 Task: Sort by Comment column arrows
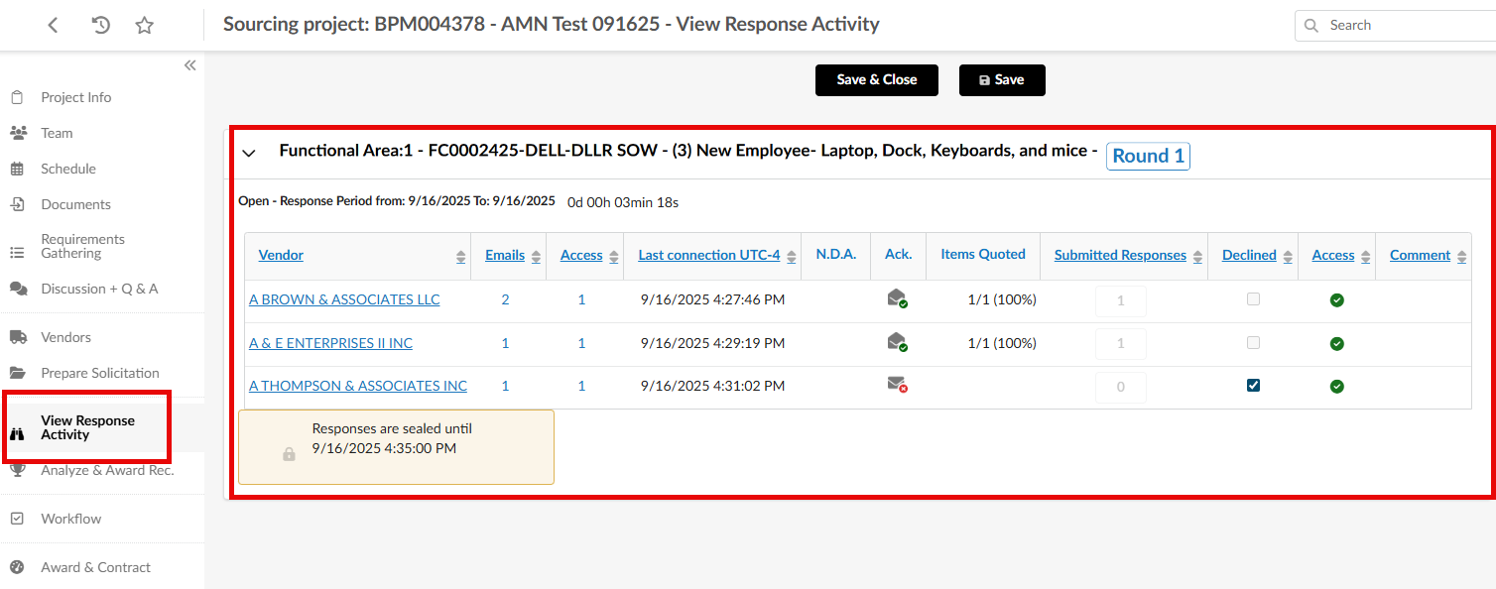point(1460,257)
